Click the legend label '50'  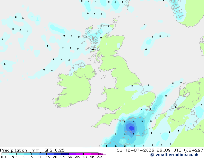[99, 157]
